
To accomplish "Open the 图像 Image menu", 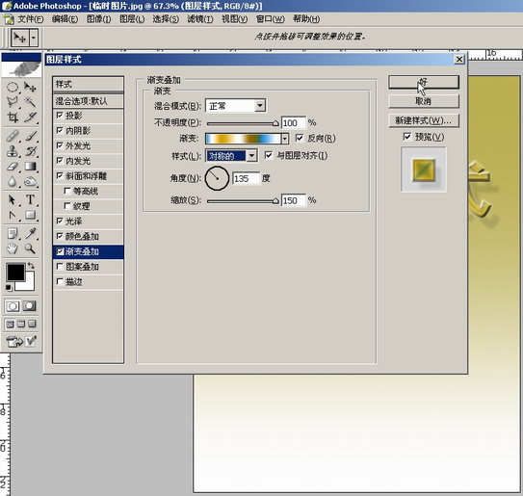I will click(99, 19).
